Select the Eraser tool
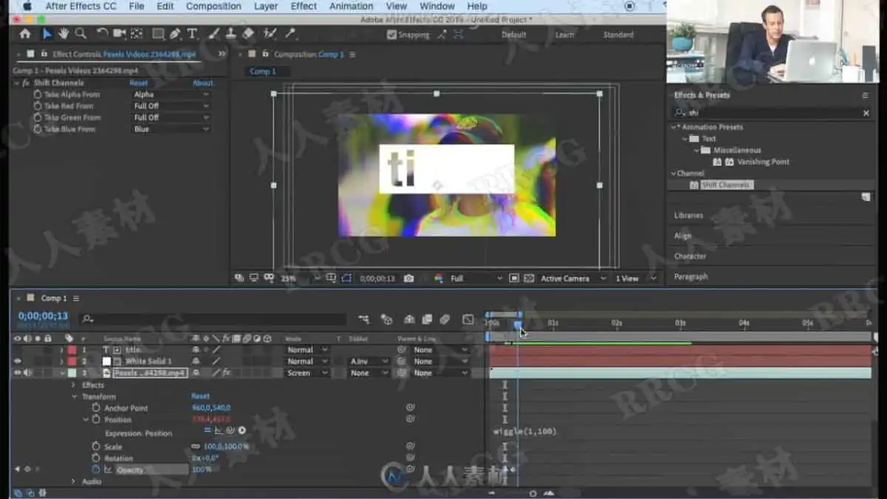The height and width of the screenshot is (499, 887). [248, 34]
